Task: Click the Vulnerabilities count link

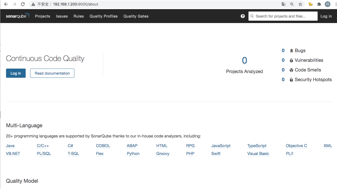Action: [283, 60]
